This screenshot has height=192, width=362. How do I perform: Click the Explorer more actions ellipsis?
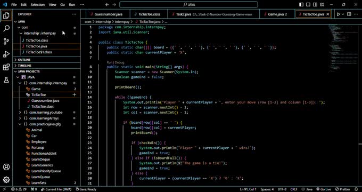74,14
